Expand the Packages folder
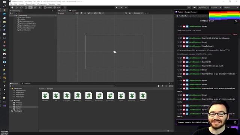 click(x=10, y=111)
